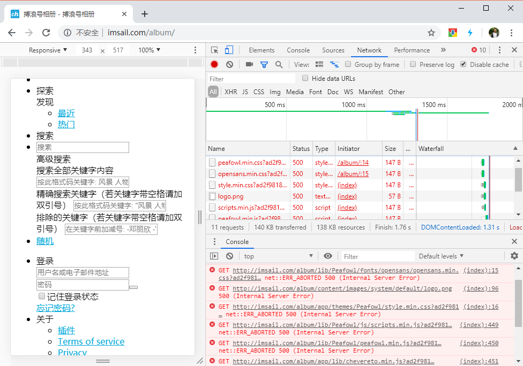Expand the 100% zoom dropdown
Viewport: 523px width, 366px height.
click(x=150, y=50)
